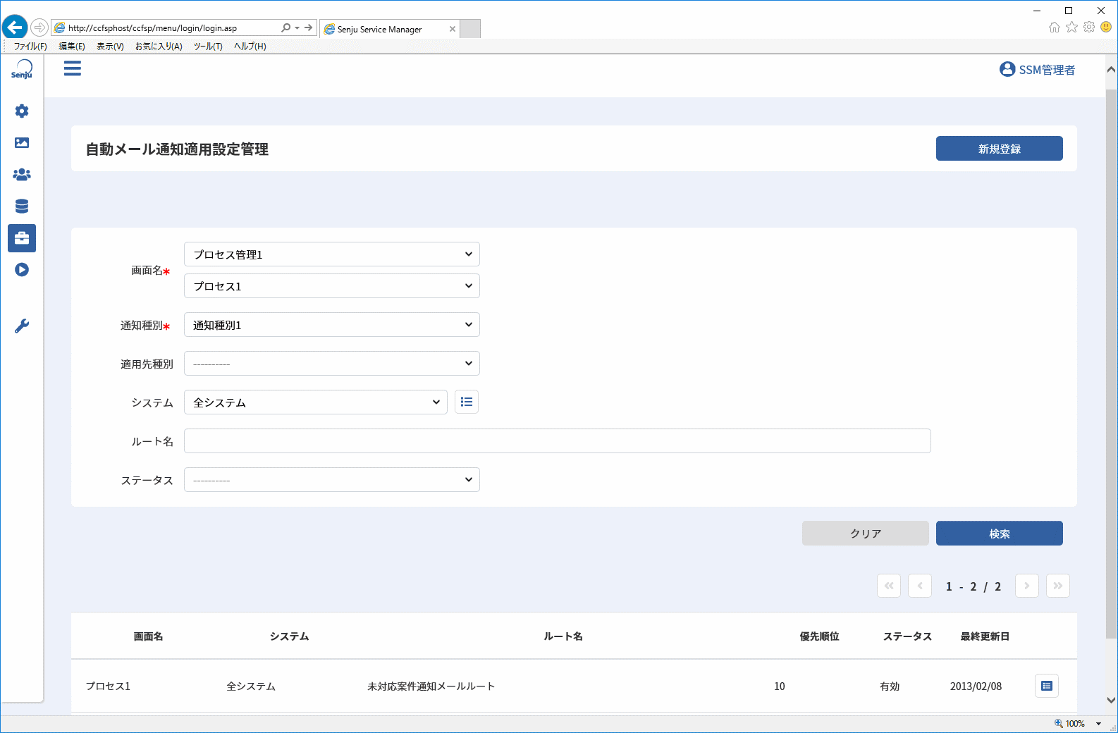The width and height of the screenshot is (1118, 733).
Task: Click the 新規登録 button
Action: (x=1000, y=149)
